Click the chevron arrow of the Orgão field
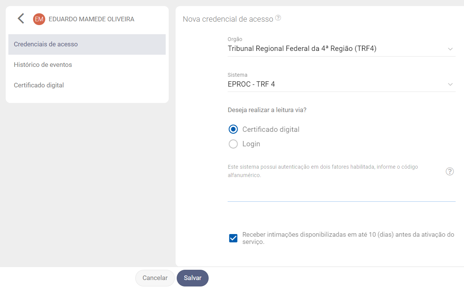Image resolution: width=464 pixels, height=288 pixels. (x=450, y=49)
